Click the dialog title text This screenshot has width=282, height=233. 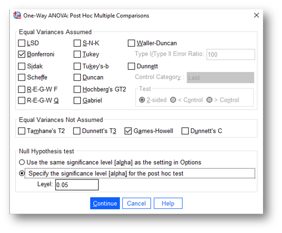click(86, 16)
